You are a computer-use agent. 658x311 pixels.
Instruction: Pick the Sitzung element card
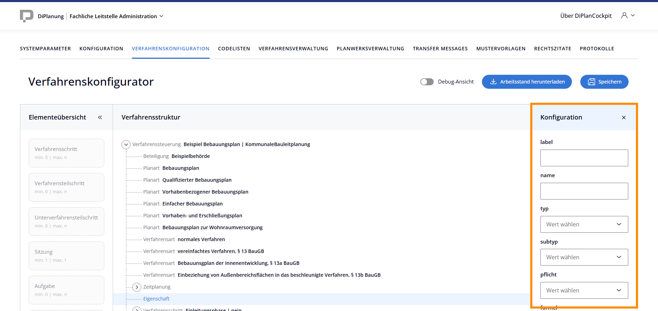(x=66, y=256)
